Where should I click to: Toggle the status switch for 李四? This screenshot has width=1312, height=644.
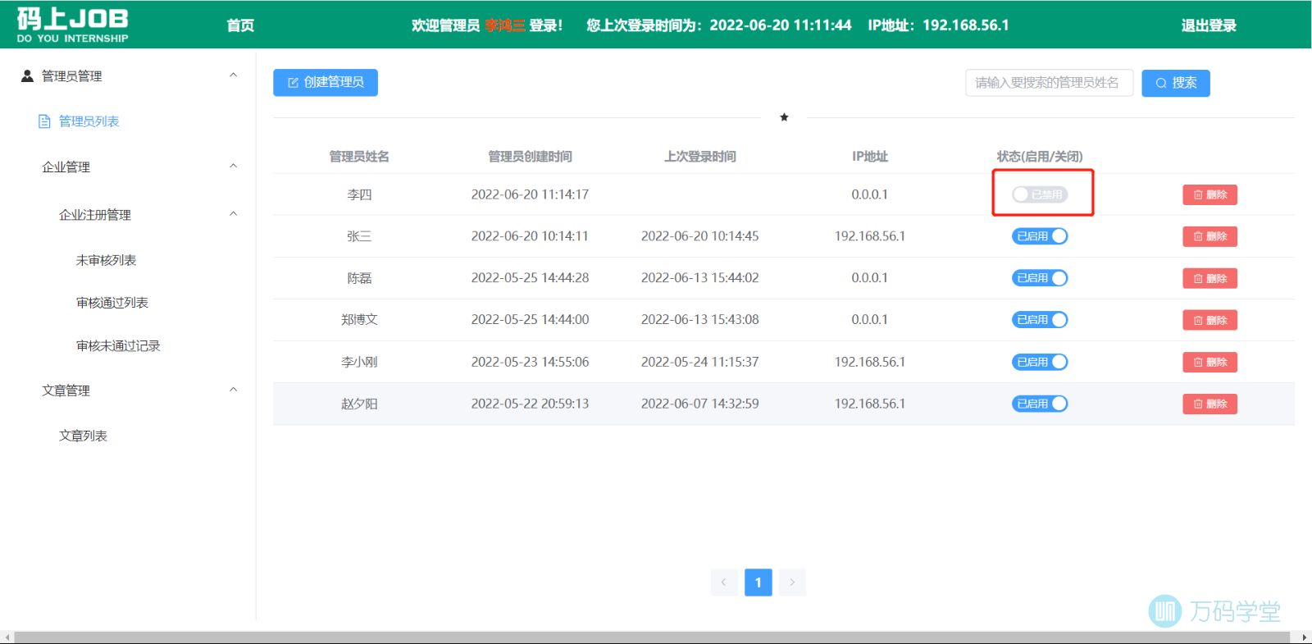[x=1040, y=194]
